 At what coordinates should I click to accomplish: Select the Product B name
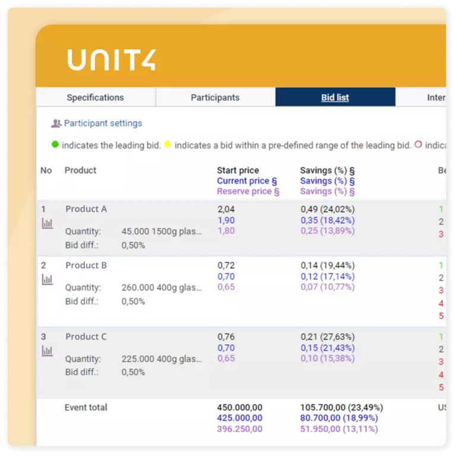pyautogui.click(x=86, y=265)
